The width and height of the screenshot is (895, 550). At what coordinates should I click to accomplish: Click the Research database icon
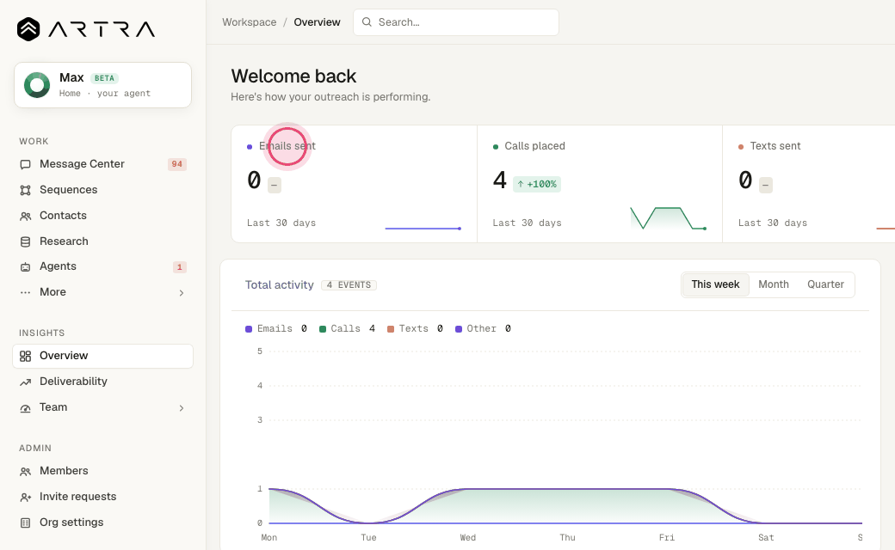coord(25,241)
